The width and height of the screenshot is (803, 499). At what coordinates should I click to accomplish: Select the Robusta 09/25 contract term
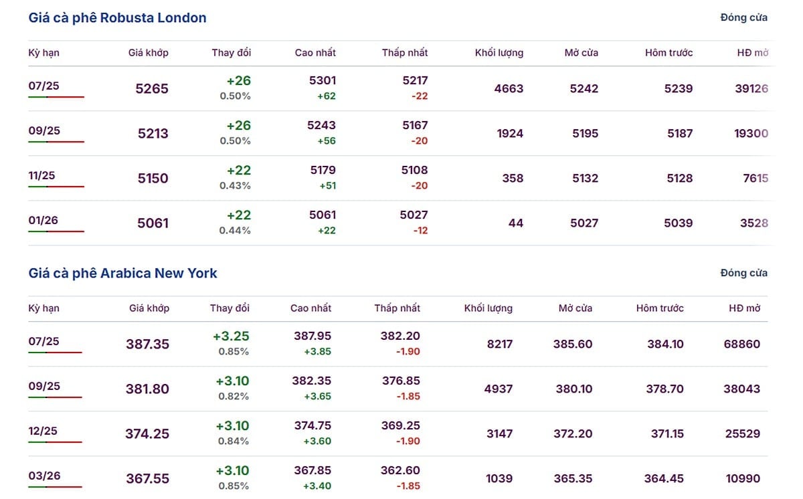pos(44,130)
